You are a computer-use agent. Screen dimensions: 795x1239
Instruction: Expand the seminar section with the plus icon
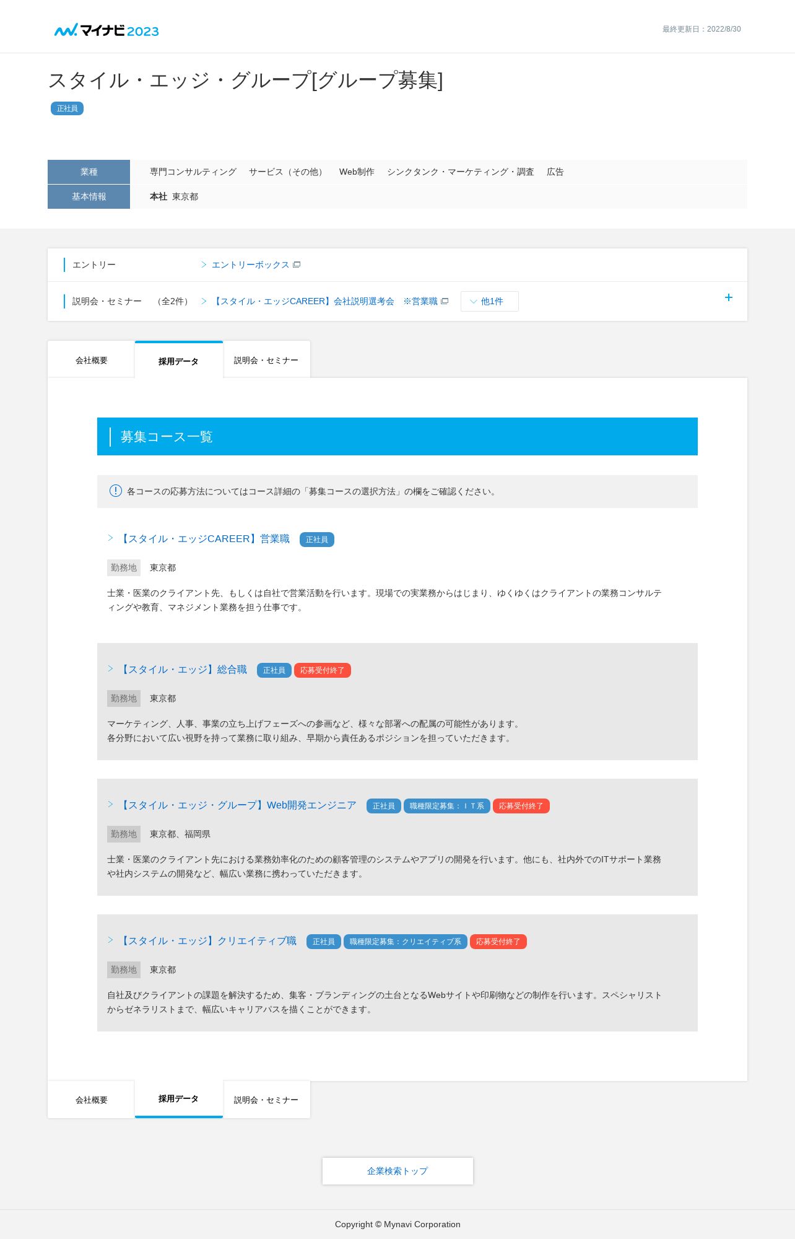(729, 297)
